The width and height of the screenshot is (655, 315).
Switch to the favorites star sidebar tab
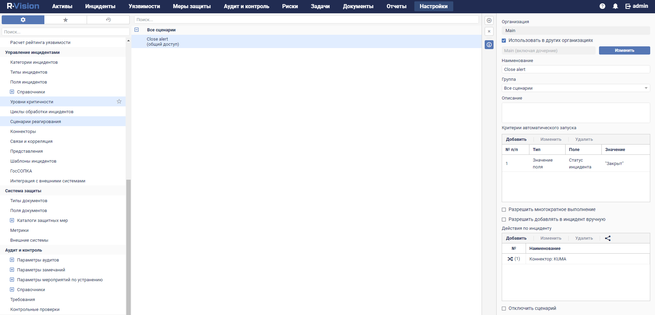[66, 20]
